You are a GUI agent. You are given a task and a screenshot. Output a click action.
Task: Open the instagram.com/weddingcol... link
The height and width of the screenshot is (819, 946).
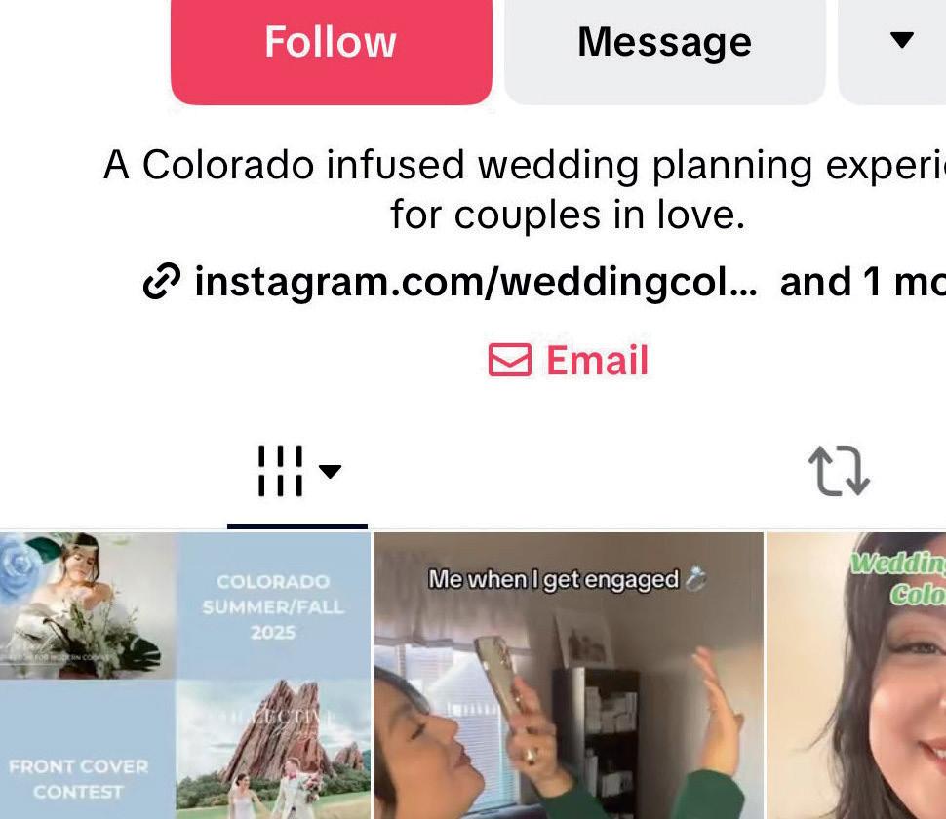click(475, 282)
